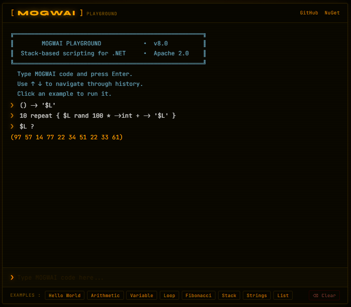Open the NuGet link

point(332,13)
